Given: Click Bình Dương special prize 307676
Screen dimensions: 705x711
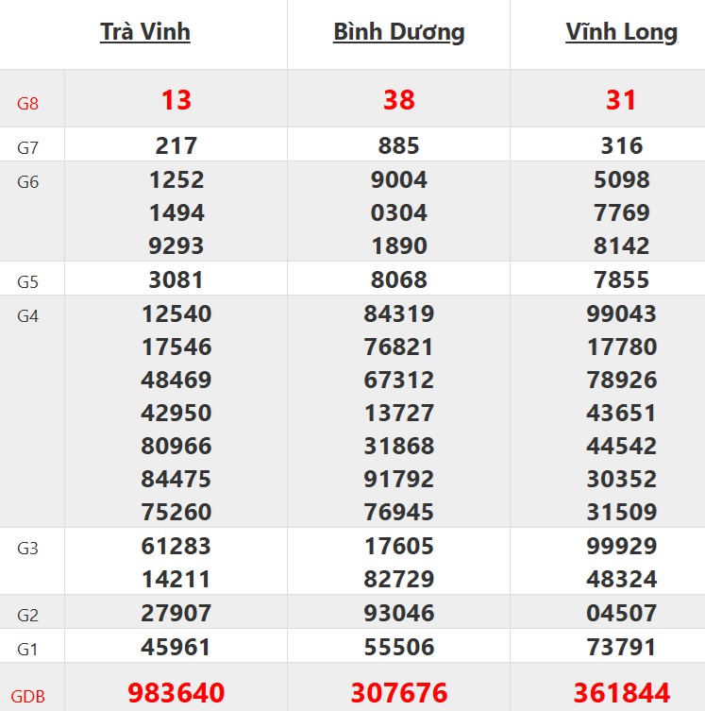Looking at the screenshot, I should [398, 693].
